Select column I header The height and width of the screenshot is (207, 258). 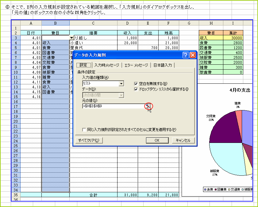233,23
